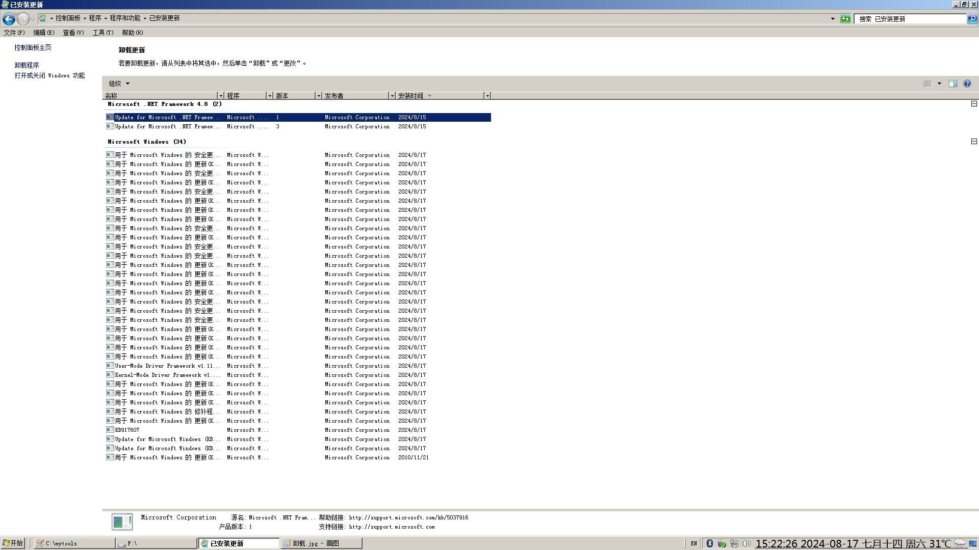Image resolution: width=979 pixels, height=550 pixels.
Task: Click the weather cloud tray icon
Action: pos(960,543)
